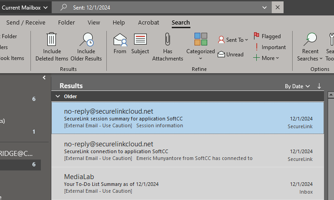Expand the search box history chevron
The height and width of the screenshot is (200, 334).
click(x=264, y=8)
